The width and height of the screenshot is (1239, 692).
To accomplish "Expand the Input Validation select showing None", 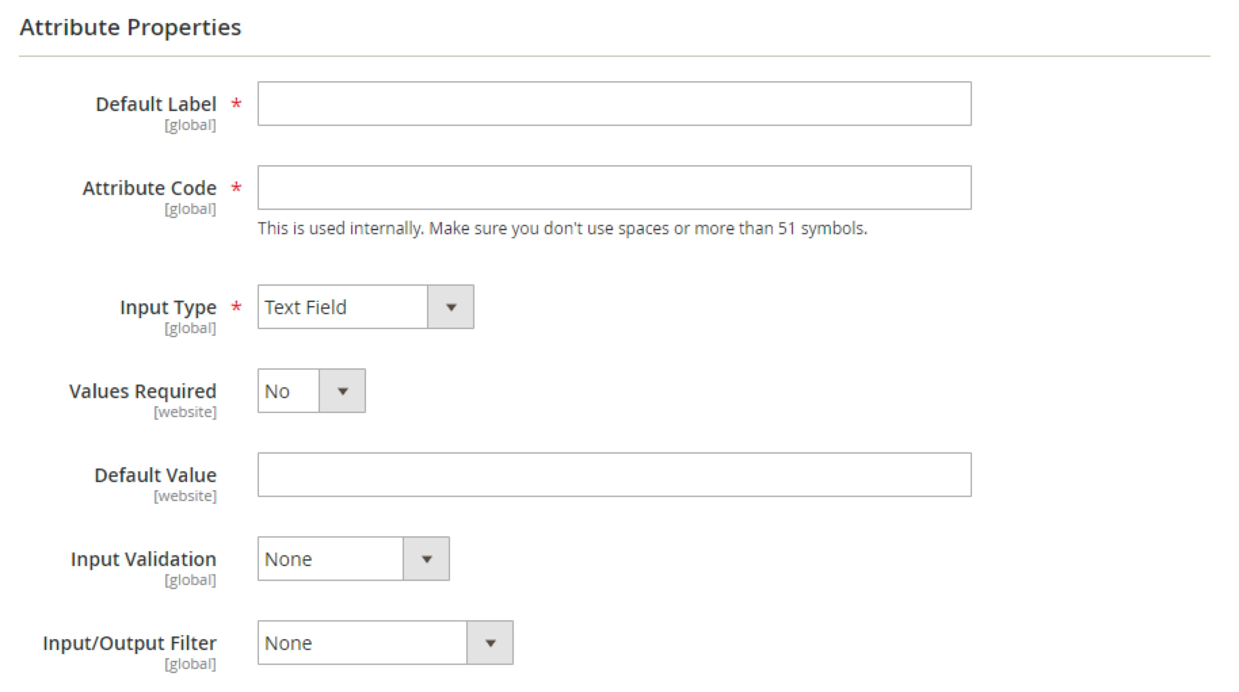I will 331,559.
